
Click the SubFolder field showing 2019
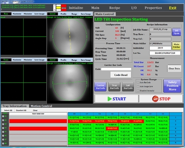(x=160, y=48)
